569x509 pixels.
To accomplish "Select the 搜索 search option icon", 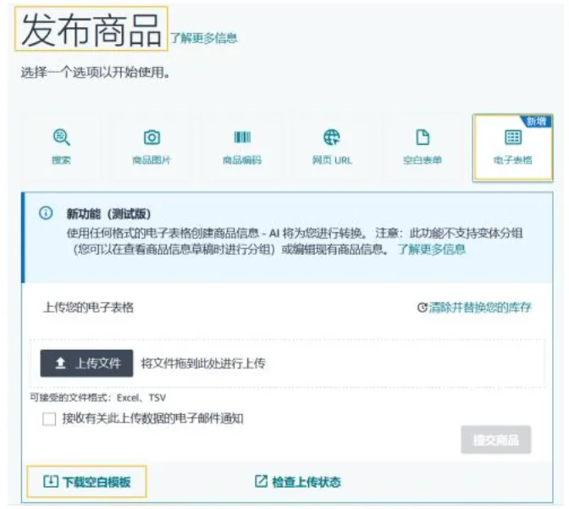I will coord(61,137).
